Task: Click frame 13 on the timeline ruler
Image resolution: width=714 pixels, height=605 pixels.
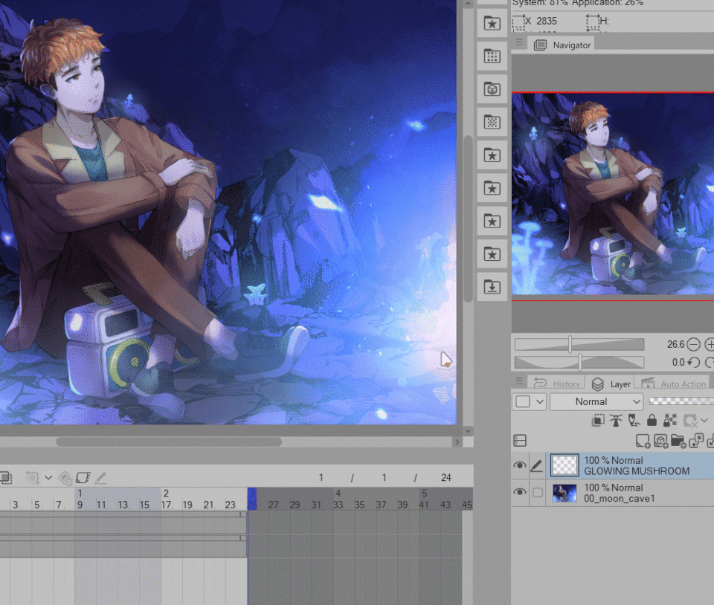Action: (x=123, y=505)
